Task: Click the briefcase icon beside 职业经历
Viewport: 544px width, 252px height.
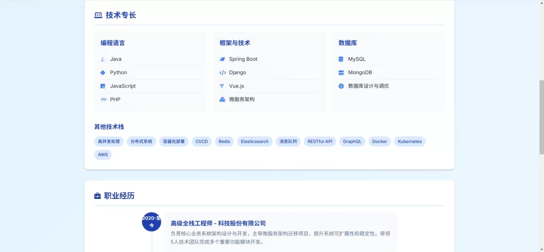Action: (x=98, y=196)
